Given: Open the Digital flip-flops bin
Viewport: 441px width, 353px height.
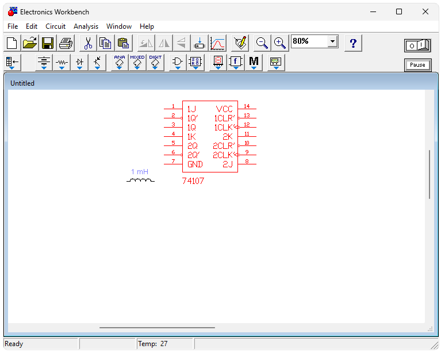Looking at the screenshot, I should (195, 63).
